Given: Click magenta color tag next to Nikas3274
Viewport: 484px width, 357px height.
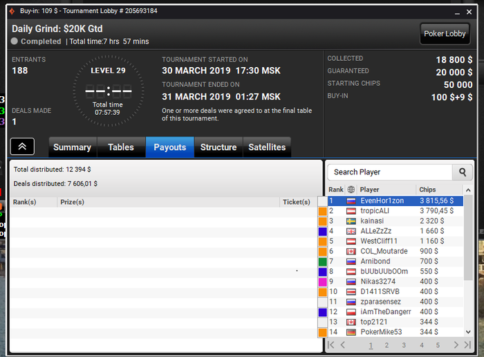Looking at the screenshot, I should pos(323,282).
